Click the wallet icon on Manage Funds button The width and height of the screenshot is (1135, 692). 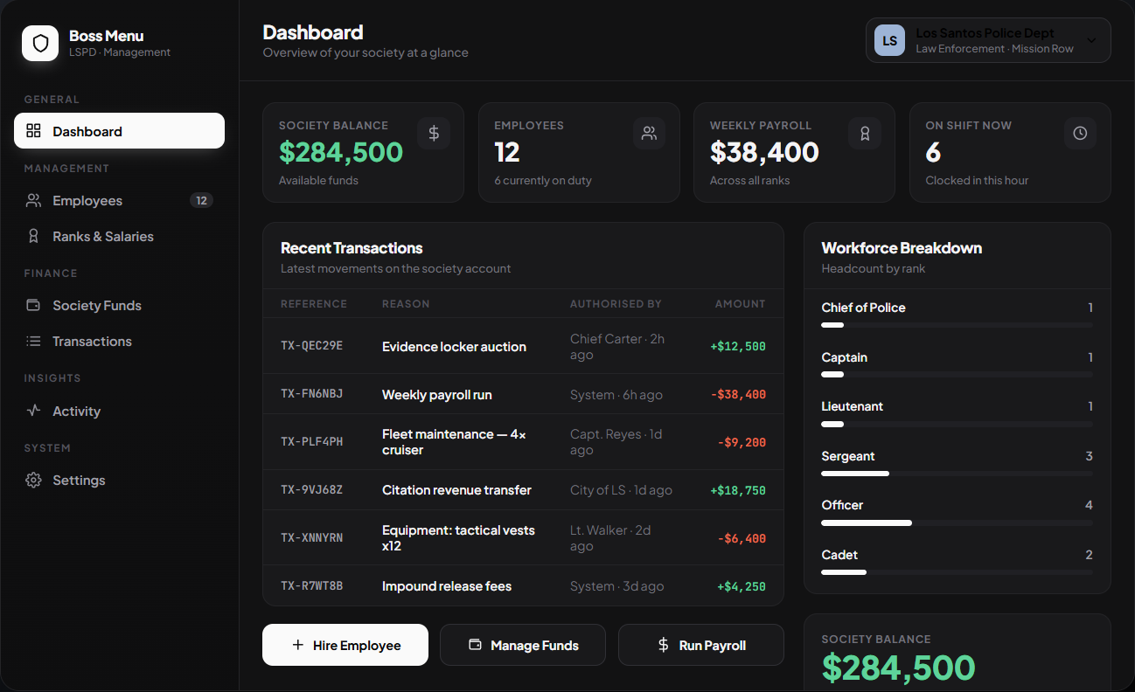[476, 645]
